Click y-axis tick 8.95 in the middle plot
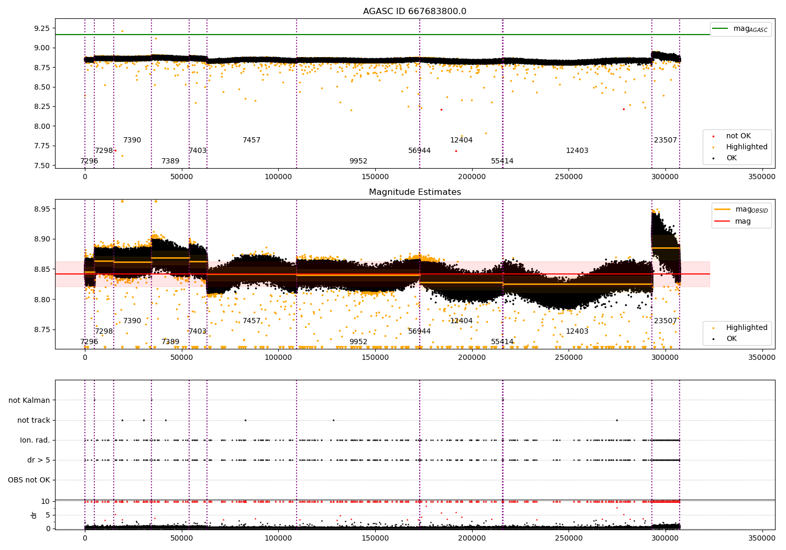This screenshot has width=786, height=550. [42, 209]
